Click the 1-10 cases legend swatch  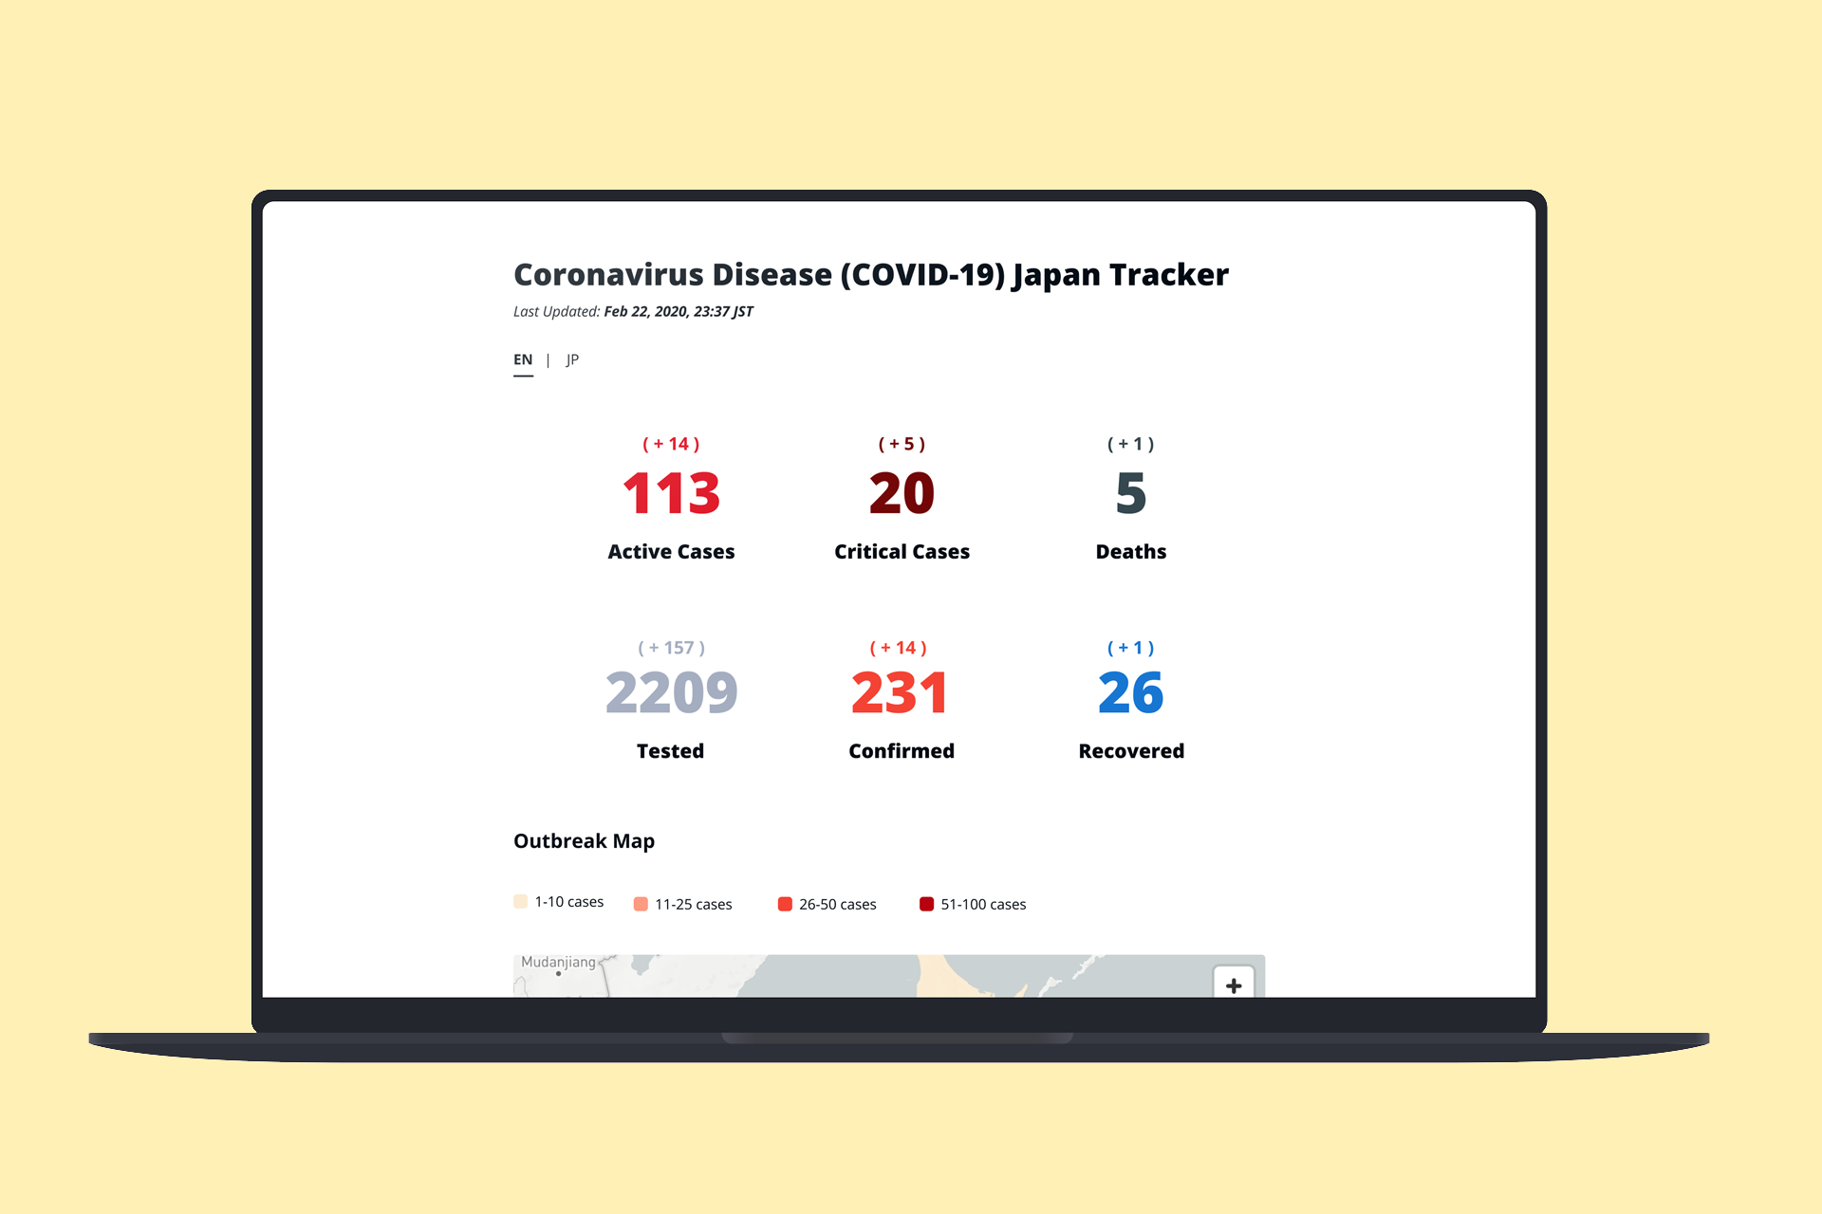click(520, 901)
